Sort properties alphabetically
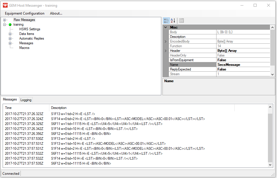 point(173,21)
